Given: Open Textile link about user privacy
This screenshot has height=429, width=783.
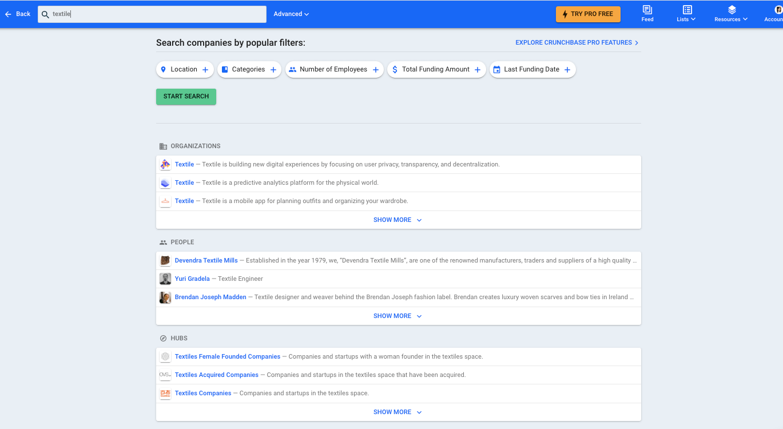Looking at the screenshot, I should 184,164.
